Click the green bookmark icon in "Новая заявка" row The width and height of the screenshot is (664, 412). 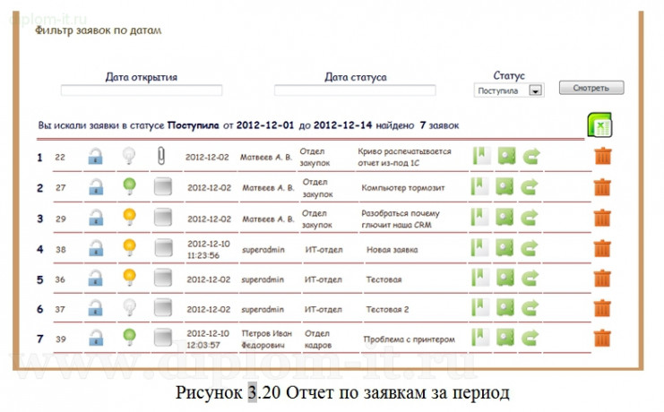click(x=480, y=248)
